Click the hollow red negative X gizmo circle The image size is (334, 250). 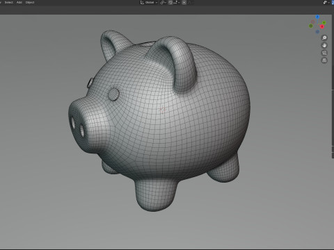click(x=313, y=22)
